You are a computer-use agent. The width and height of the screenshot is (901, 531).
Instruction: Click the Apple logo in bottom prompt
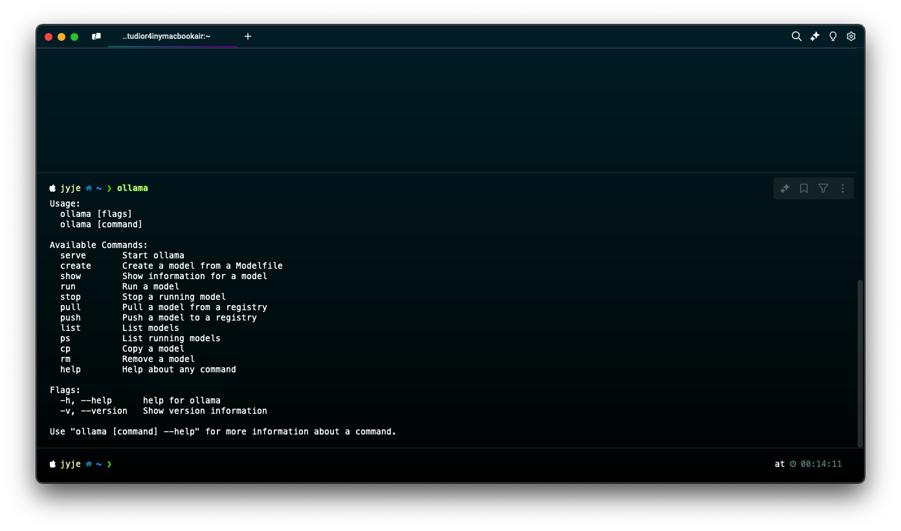[53, 464]
